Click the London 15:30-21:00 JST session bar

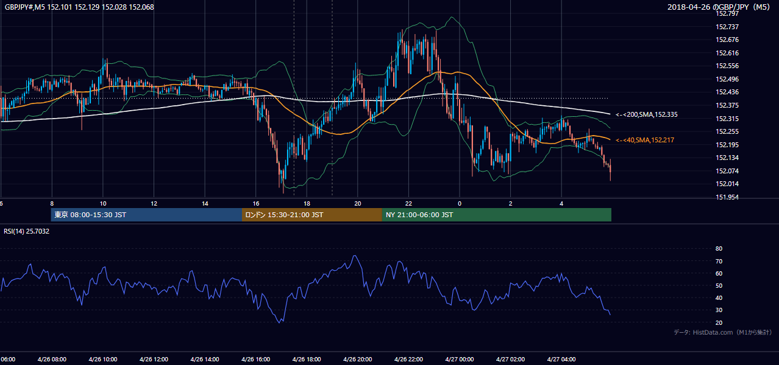click(x=312, y=215)
